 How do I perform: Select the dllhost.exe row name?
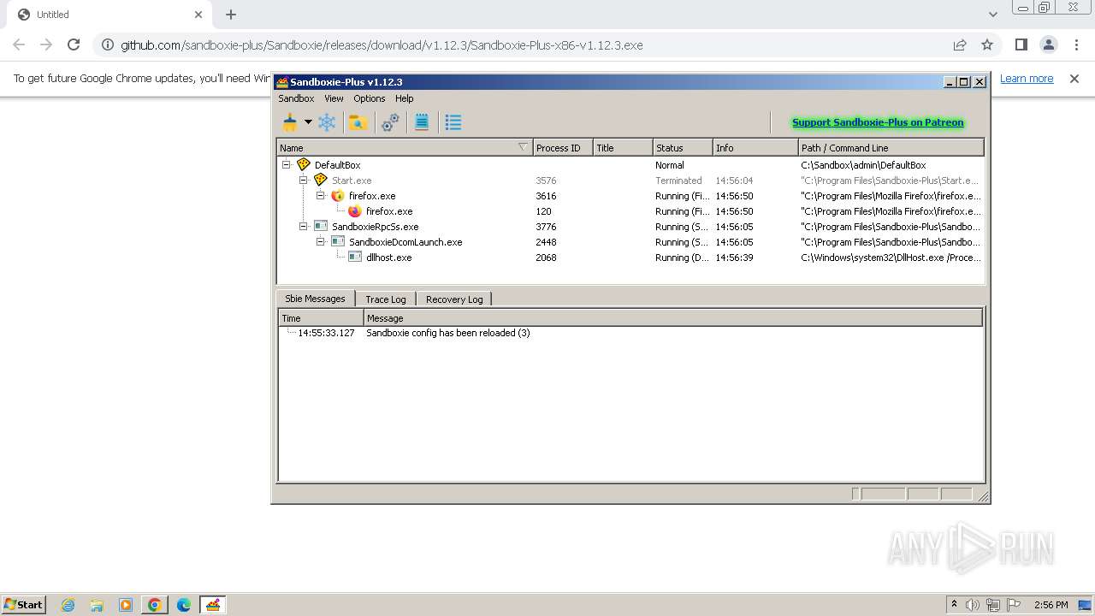(x=389, y=258)
